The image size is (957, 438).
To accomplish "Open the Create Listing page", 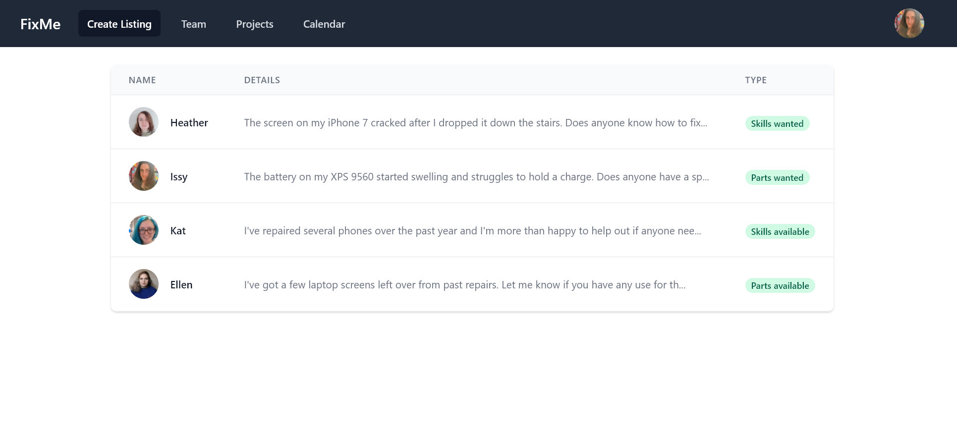I will tap(119, 24).
